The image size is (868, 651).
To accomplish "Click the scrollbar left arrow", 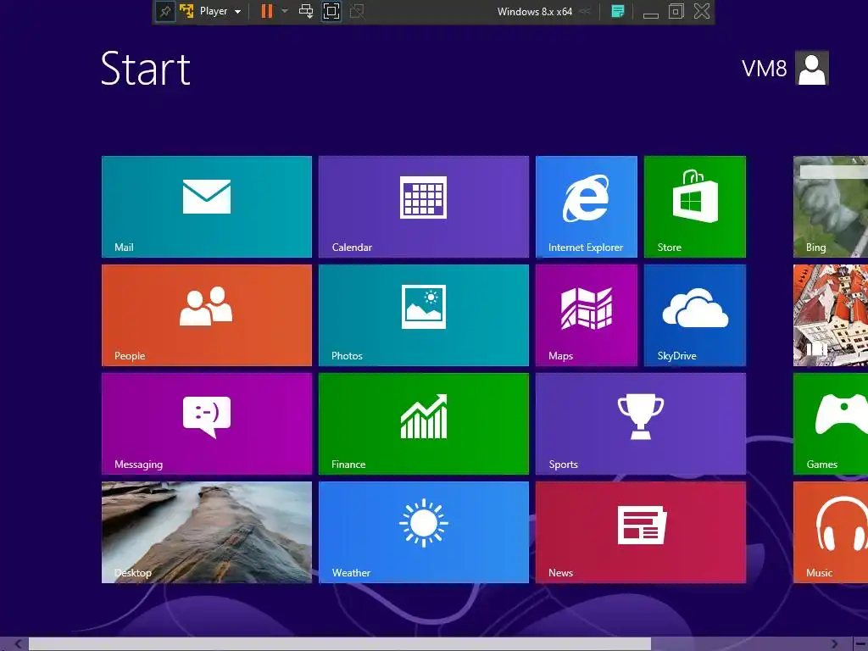I will (x=18, y=644).
